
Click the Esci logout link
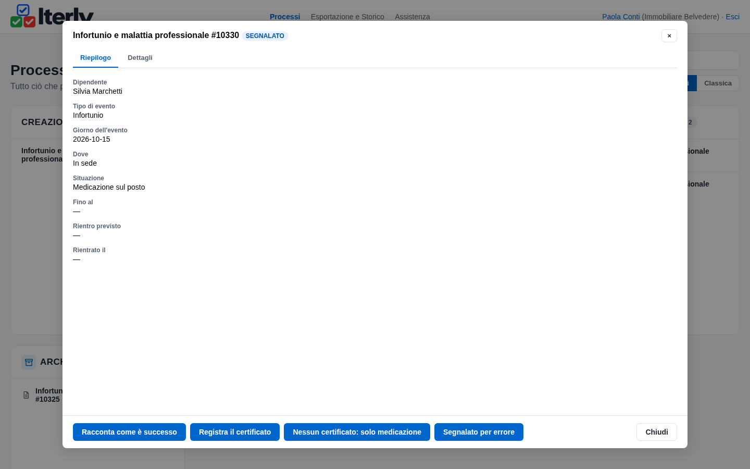click(x=732, y=17)
